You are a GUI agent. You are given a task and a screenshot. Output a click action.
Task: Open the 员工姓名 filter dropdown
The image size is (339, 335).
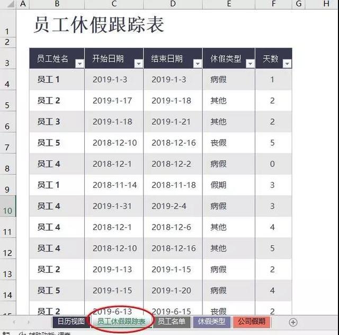[x=79, y=64]
